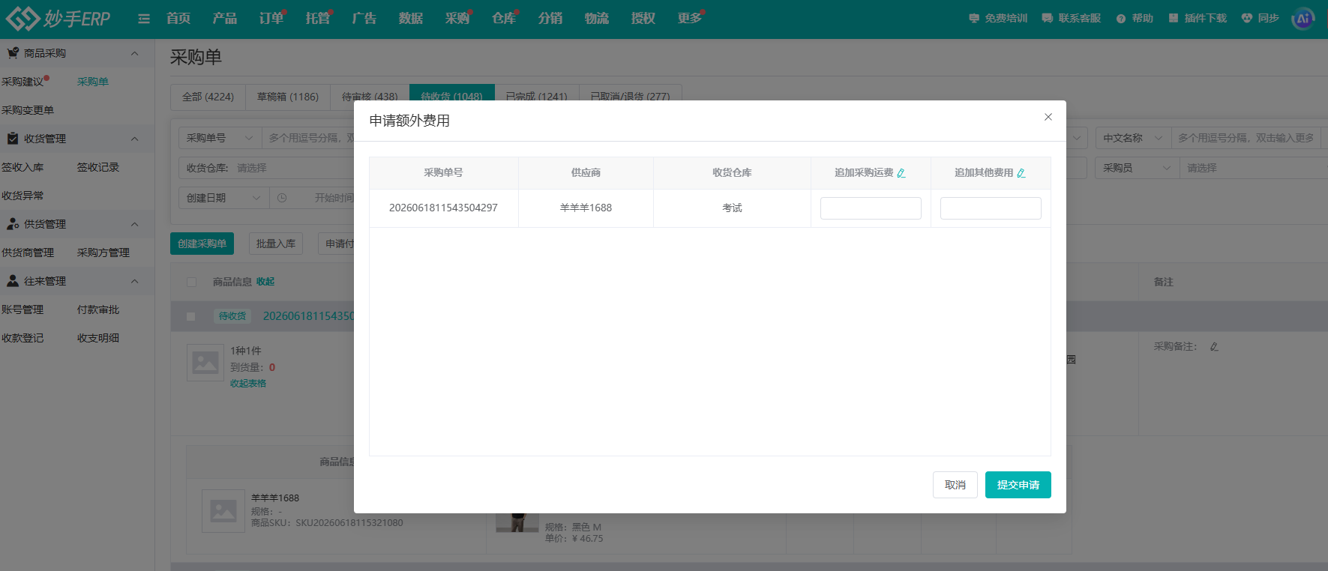The width and height of the screenshot is (1328, 571).
Task: Click the 收起表格 link
Action: [x=248, y=384]
